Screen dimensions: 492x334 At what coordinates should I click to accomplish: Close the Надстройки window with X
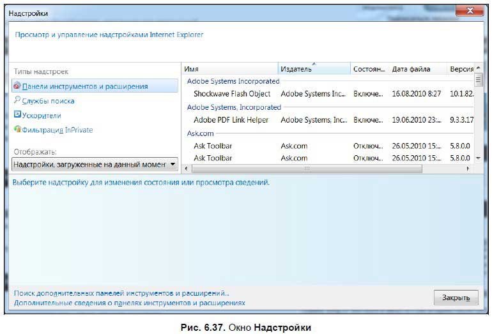469,12
